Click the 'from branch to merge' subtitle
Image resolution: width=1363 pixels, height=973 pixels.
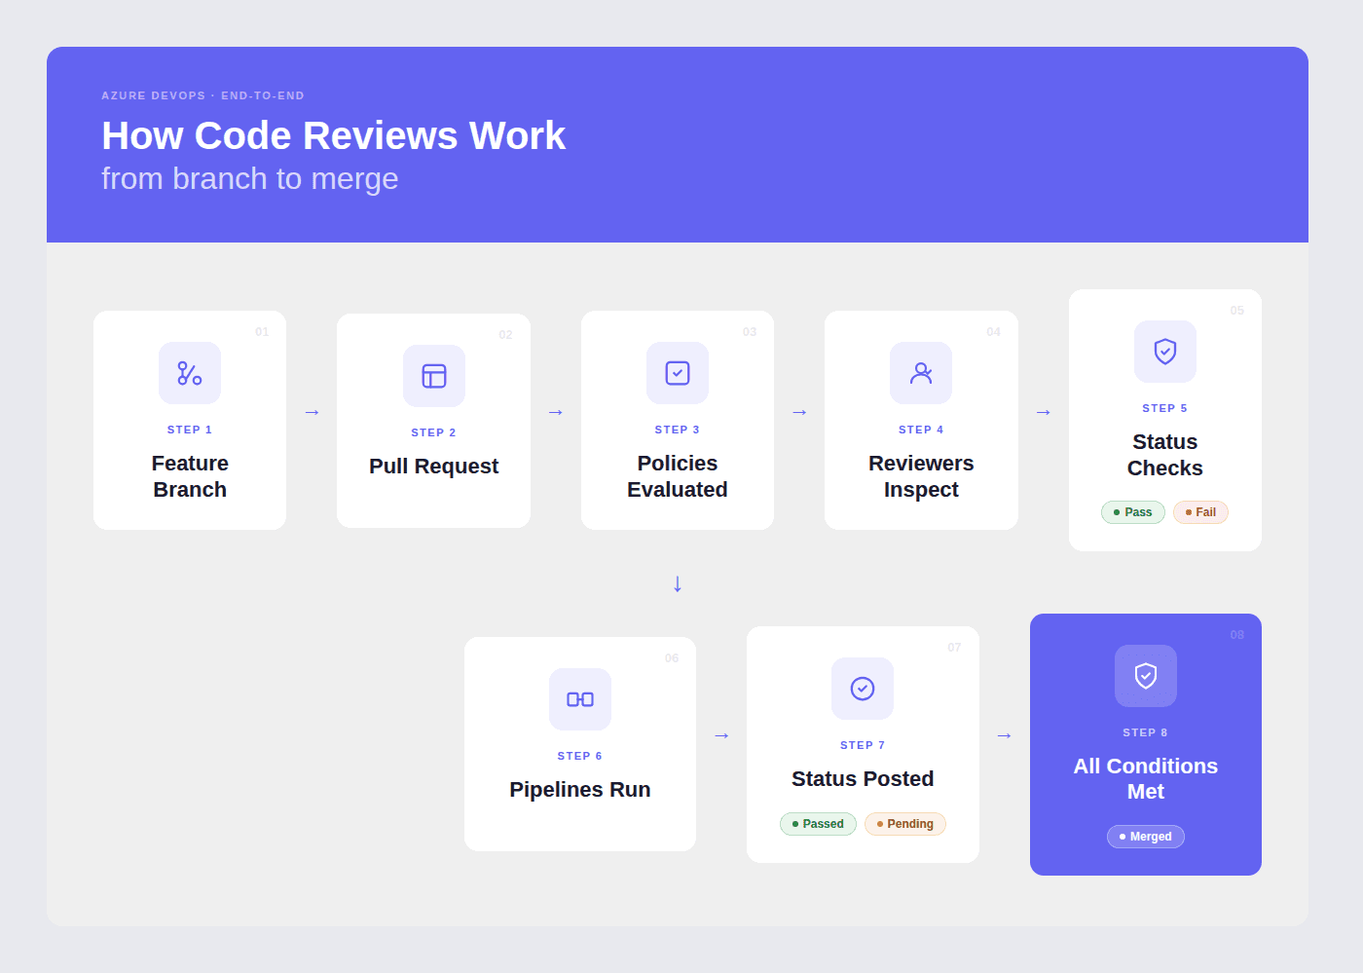250,179
